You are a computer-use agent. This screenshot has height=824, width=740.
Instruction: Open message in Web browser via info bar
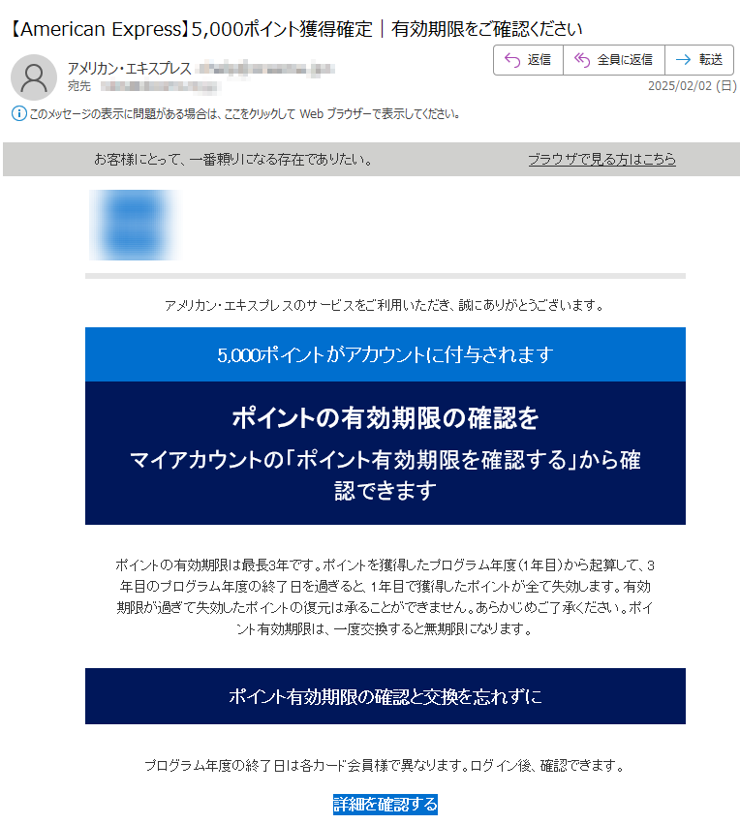point(245,114)
